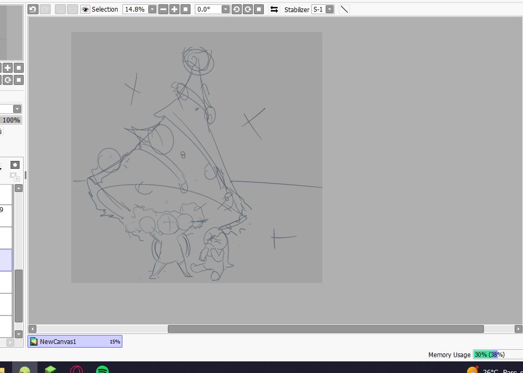523x373 pixels.
Task: Zoom in using the navigator plus button
Action: pos(7,68)
